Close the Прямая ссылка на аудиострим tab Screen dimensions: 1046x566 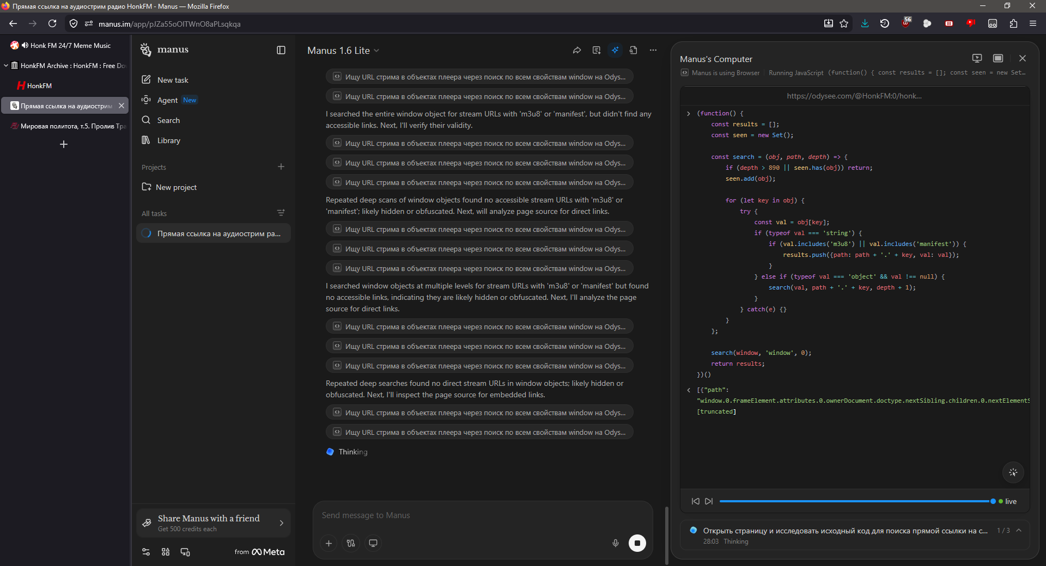point(121,106)
